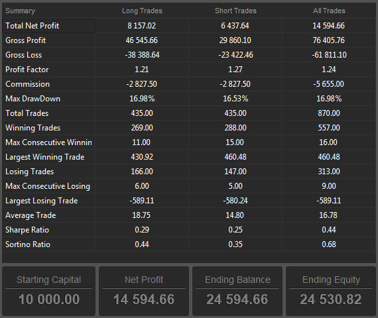Click the Ending Balance panel
The height and width of the screenshot is (318, 378).
coord(237,291)
